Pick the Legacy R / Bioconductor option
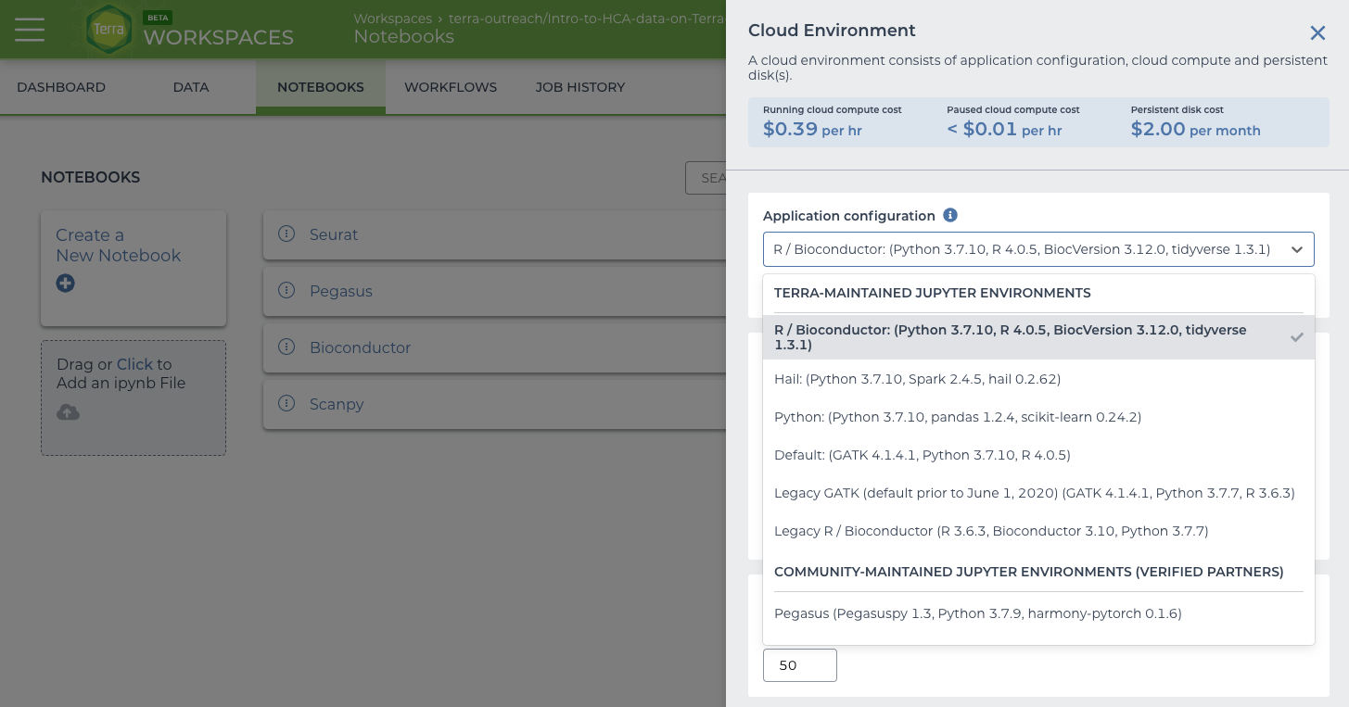The width and height of the screenshot is (1349, 707). [x=1038, y=531]
